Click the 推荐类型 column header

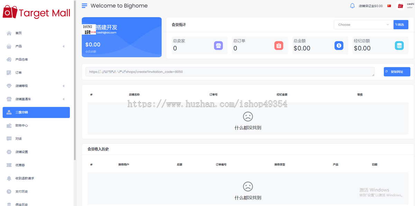tap(280, 165)
